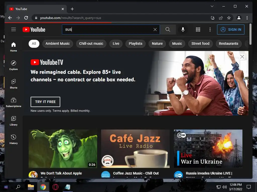Select the Music chip
Screen dimensions: 257x192
click(x=177, y=43)
